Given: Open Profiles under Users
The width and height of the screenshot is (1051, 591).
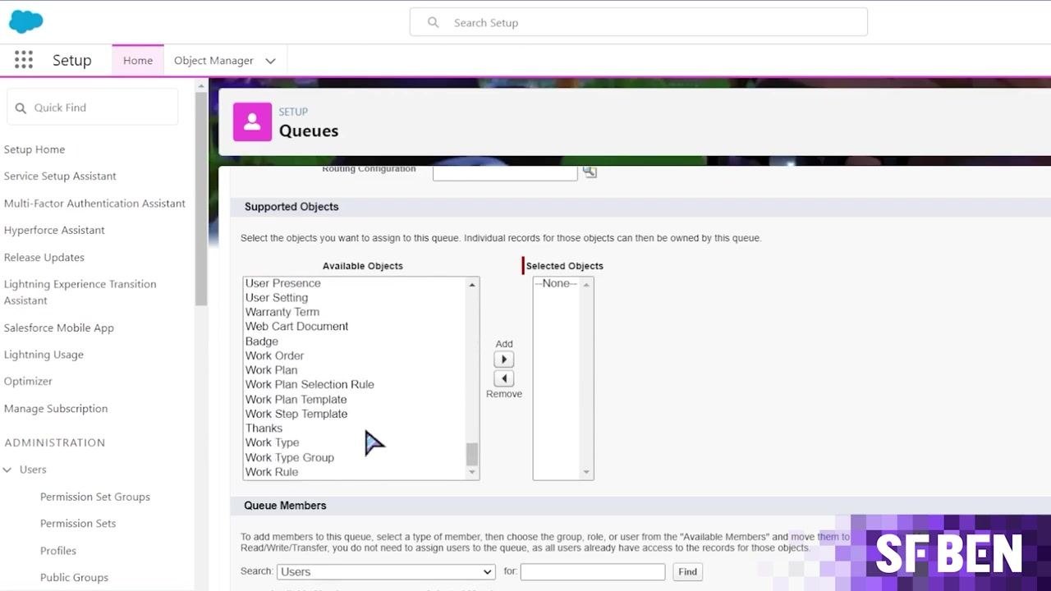Looking at the screenshot, I should click(x=58, y=551).
